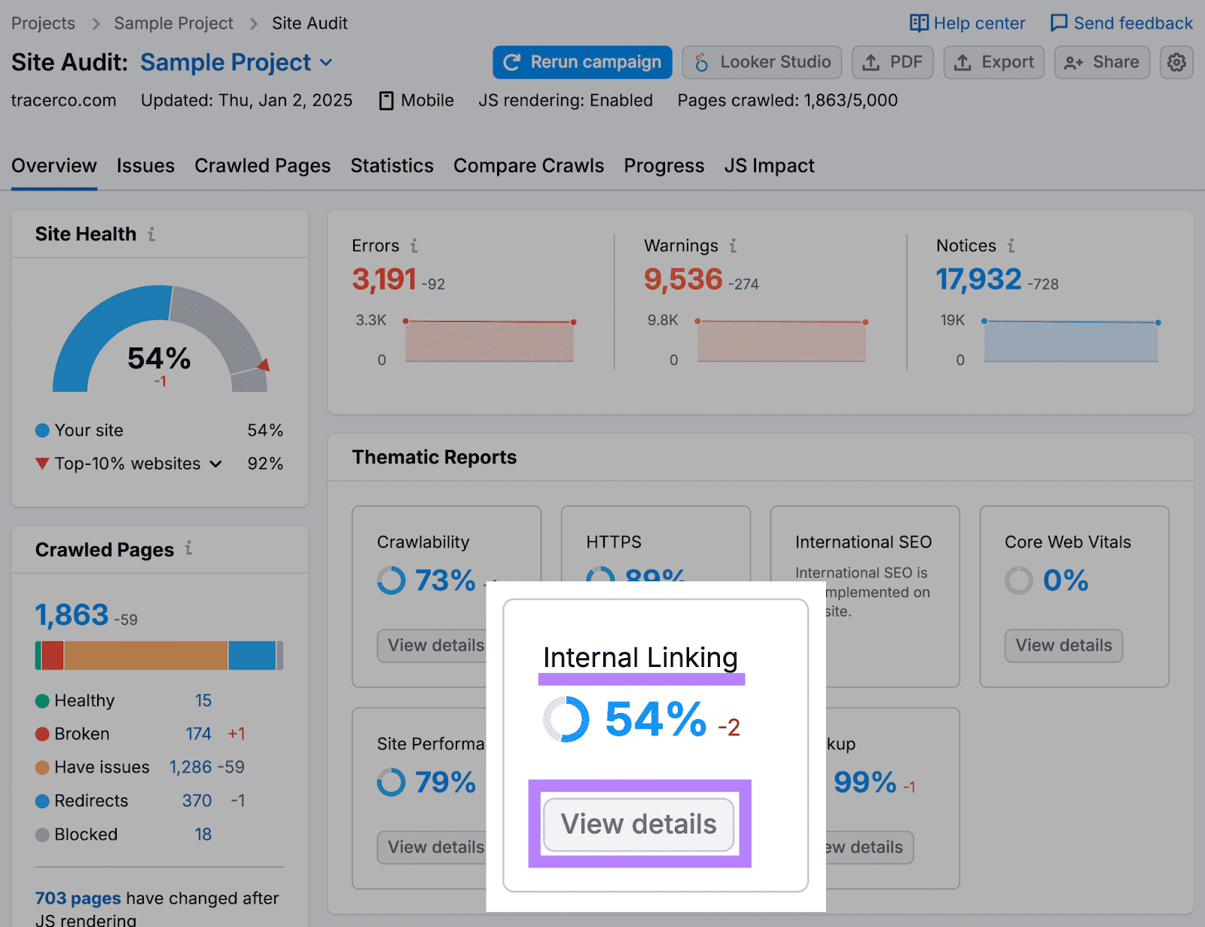Click the Warnings info icon
Screen dimensions: 1205x927
733,246
